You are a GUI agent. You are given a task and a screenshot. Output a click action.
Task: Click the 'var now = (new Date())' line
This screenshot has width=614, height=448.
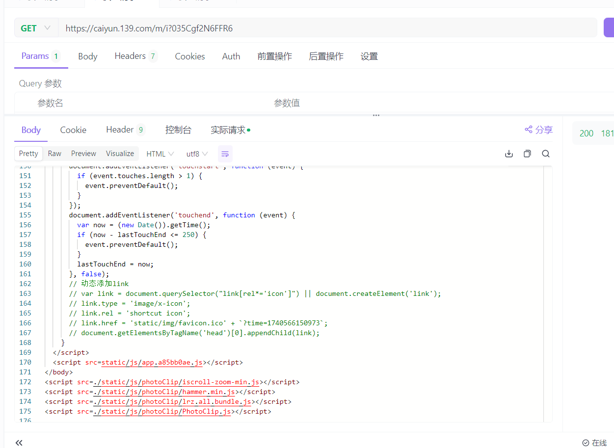[x=144, y=225]
